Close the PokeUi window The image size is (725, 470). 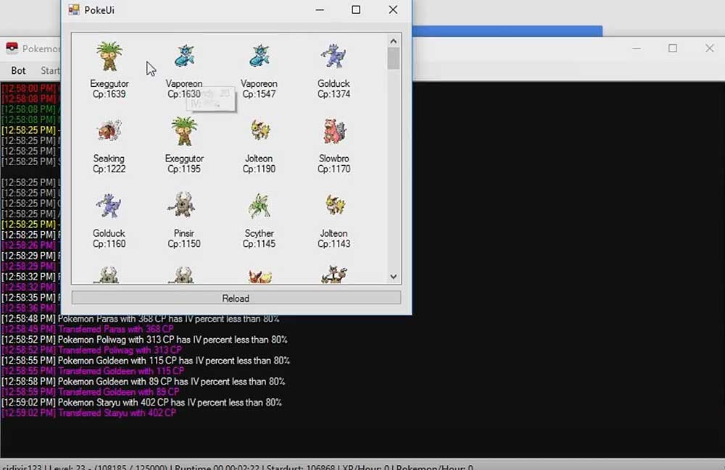393,9
